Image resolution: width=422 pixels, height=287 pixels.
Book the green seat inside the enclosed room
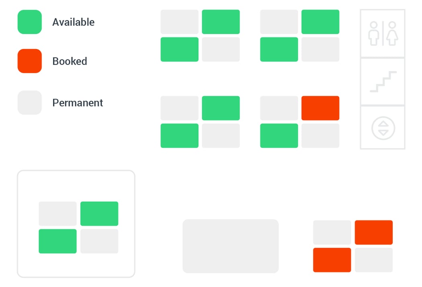(x=99, y=214)
